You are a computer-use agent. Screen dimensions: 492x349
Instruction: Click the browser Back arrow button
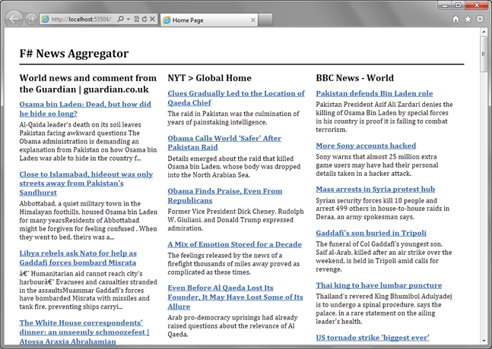(x=14, y=19)
